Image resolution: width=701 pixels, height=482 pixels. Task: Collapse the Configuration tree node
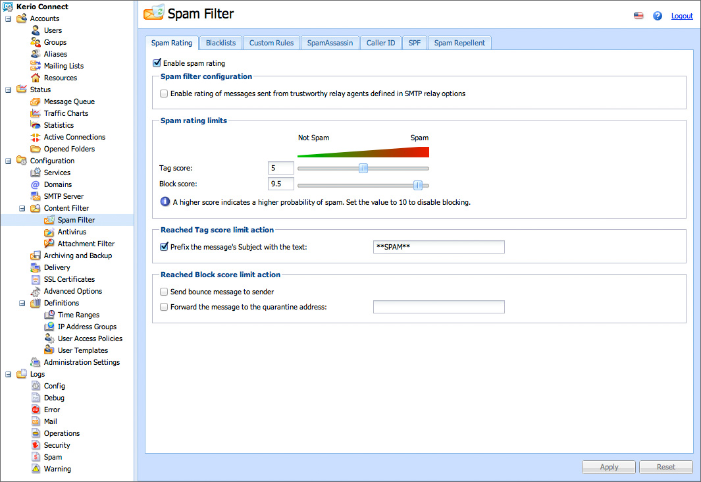[9, 161]
